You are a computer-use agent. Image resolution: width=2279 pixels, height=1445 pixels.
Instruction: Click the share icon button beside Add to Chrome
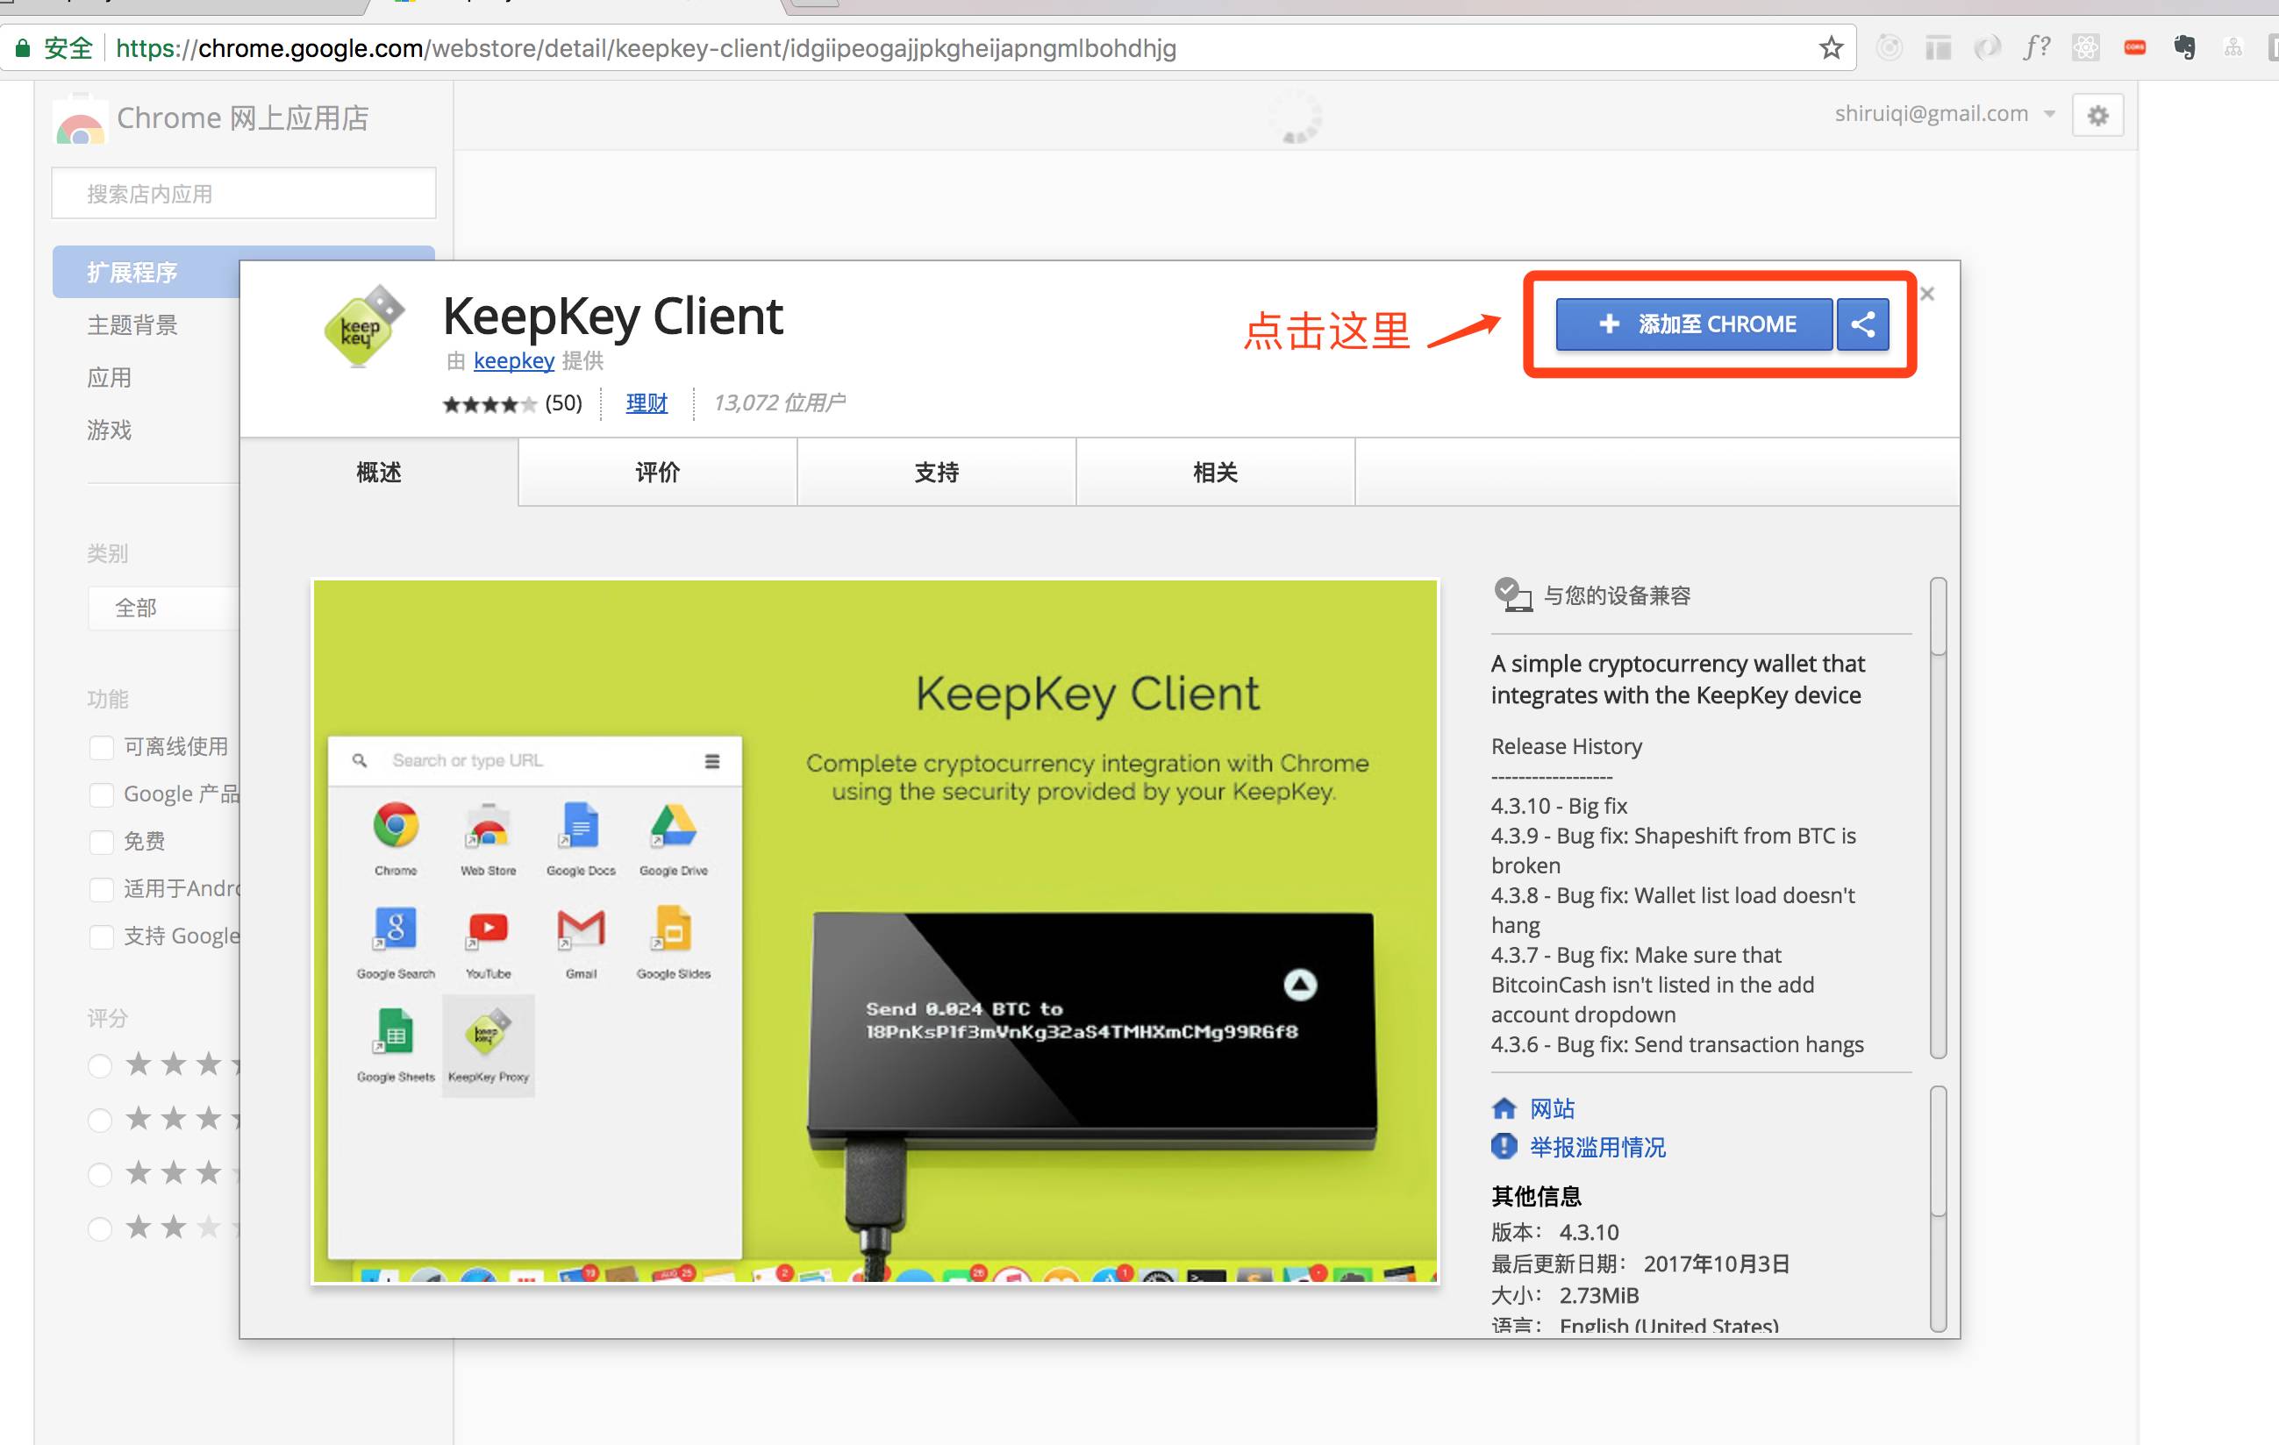point(1861,324)
